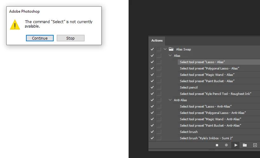The width and height of the screenshot is (260, 158).
Task: Click the "Select is not currently available" message
Action: point(59,24)
